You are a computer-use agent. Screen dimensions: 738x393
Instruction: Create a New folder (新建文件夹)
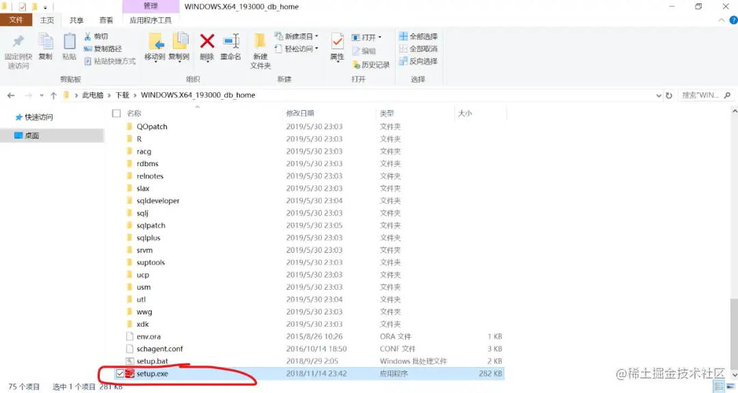point(260,51)
